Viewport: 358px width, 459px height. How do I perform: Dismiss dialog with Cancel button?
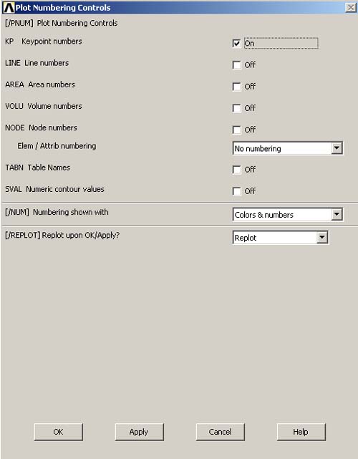(x=220, y=432)
